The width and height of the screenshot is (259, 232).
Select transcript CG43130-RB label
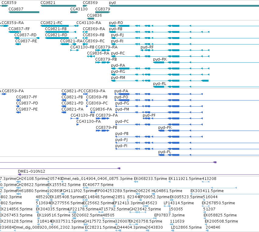(82, 47)
